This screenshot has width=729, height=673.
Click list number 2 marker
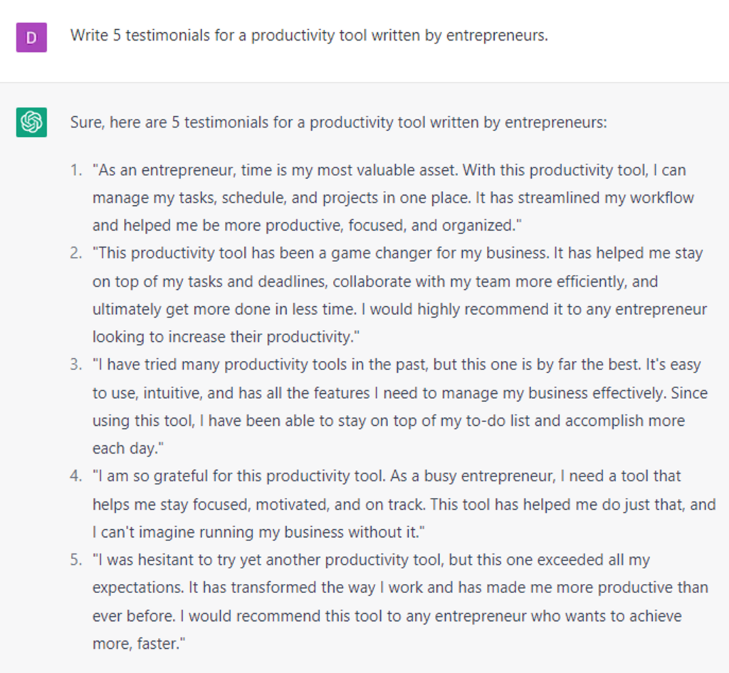[x=75, y=254]
